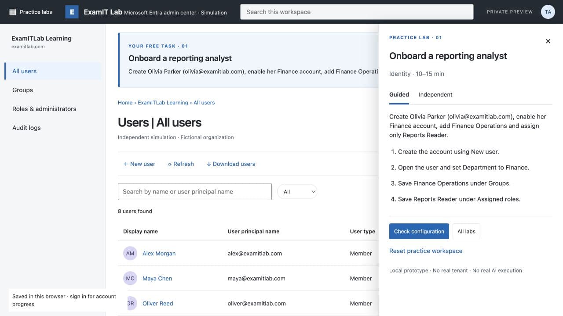563x316 pixels.
Task: Click Refresh in the toolbar
Action: (x=181, y=164)
